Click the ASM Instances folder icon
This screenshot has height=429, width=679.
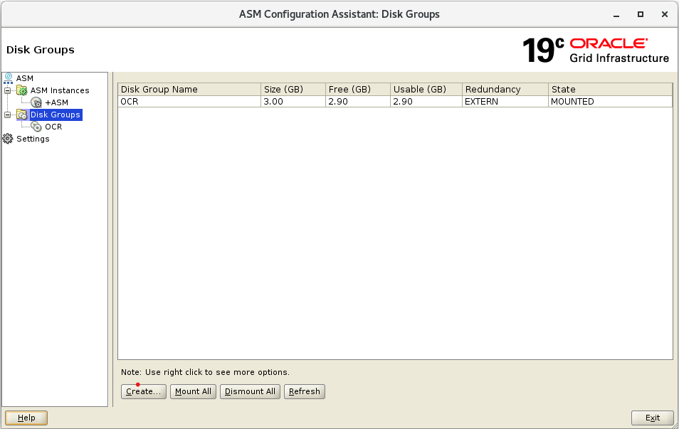21,90
